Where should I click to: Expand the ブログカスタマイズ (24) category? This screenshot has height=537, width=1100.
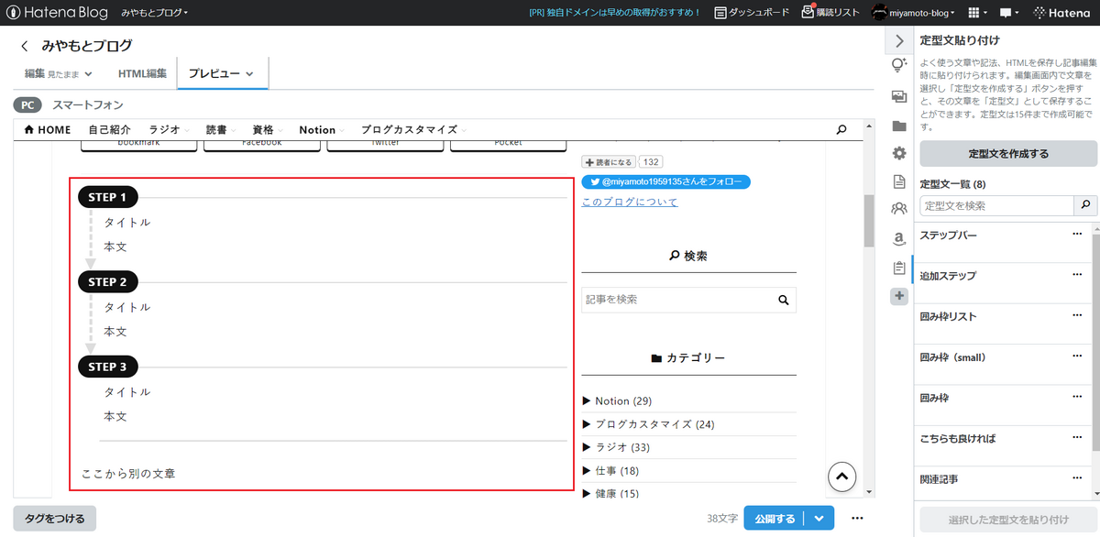pyautogui.click(x=648, y=424)
